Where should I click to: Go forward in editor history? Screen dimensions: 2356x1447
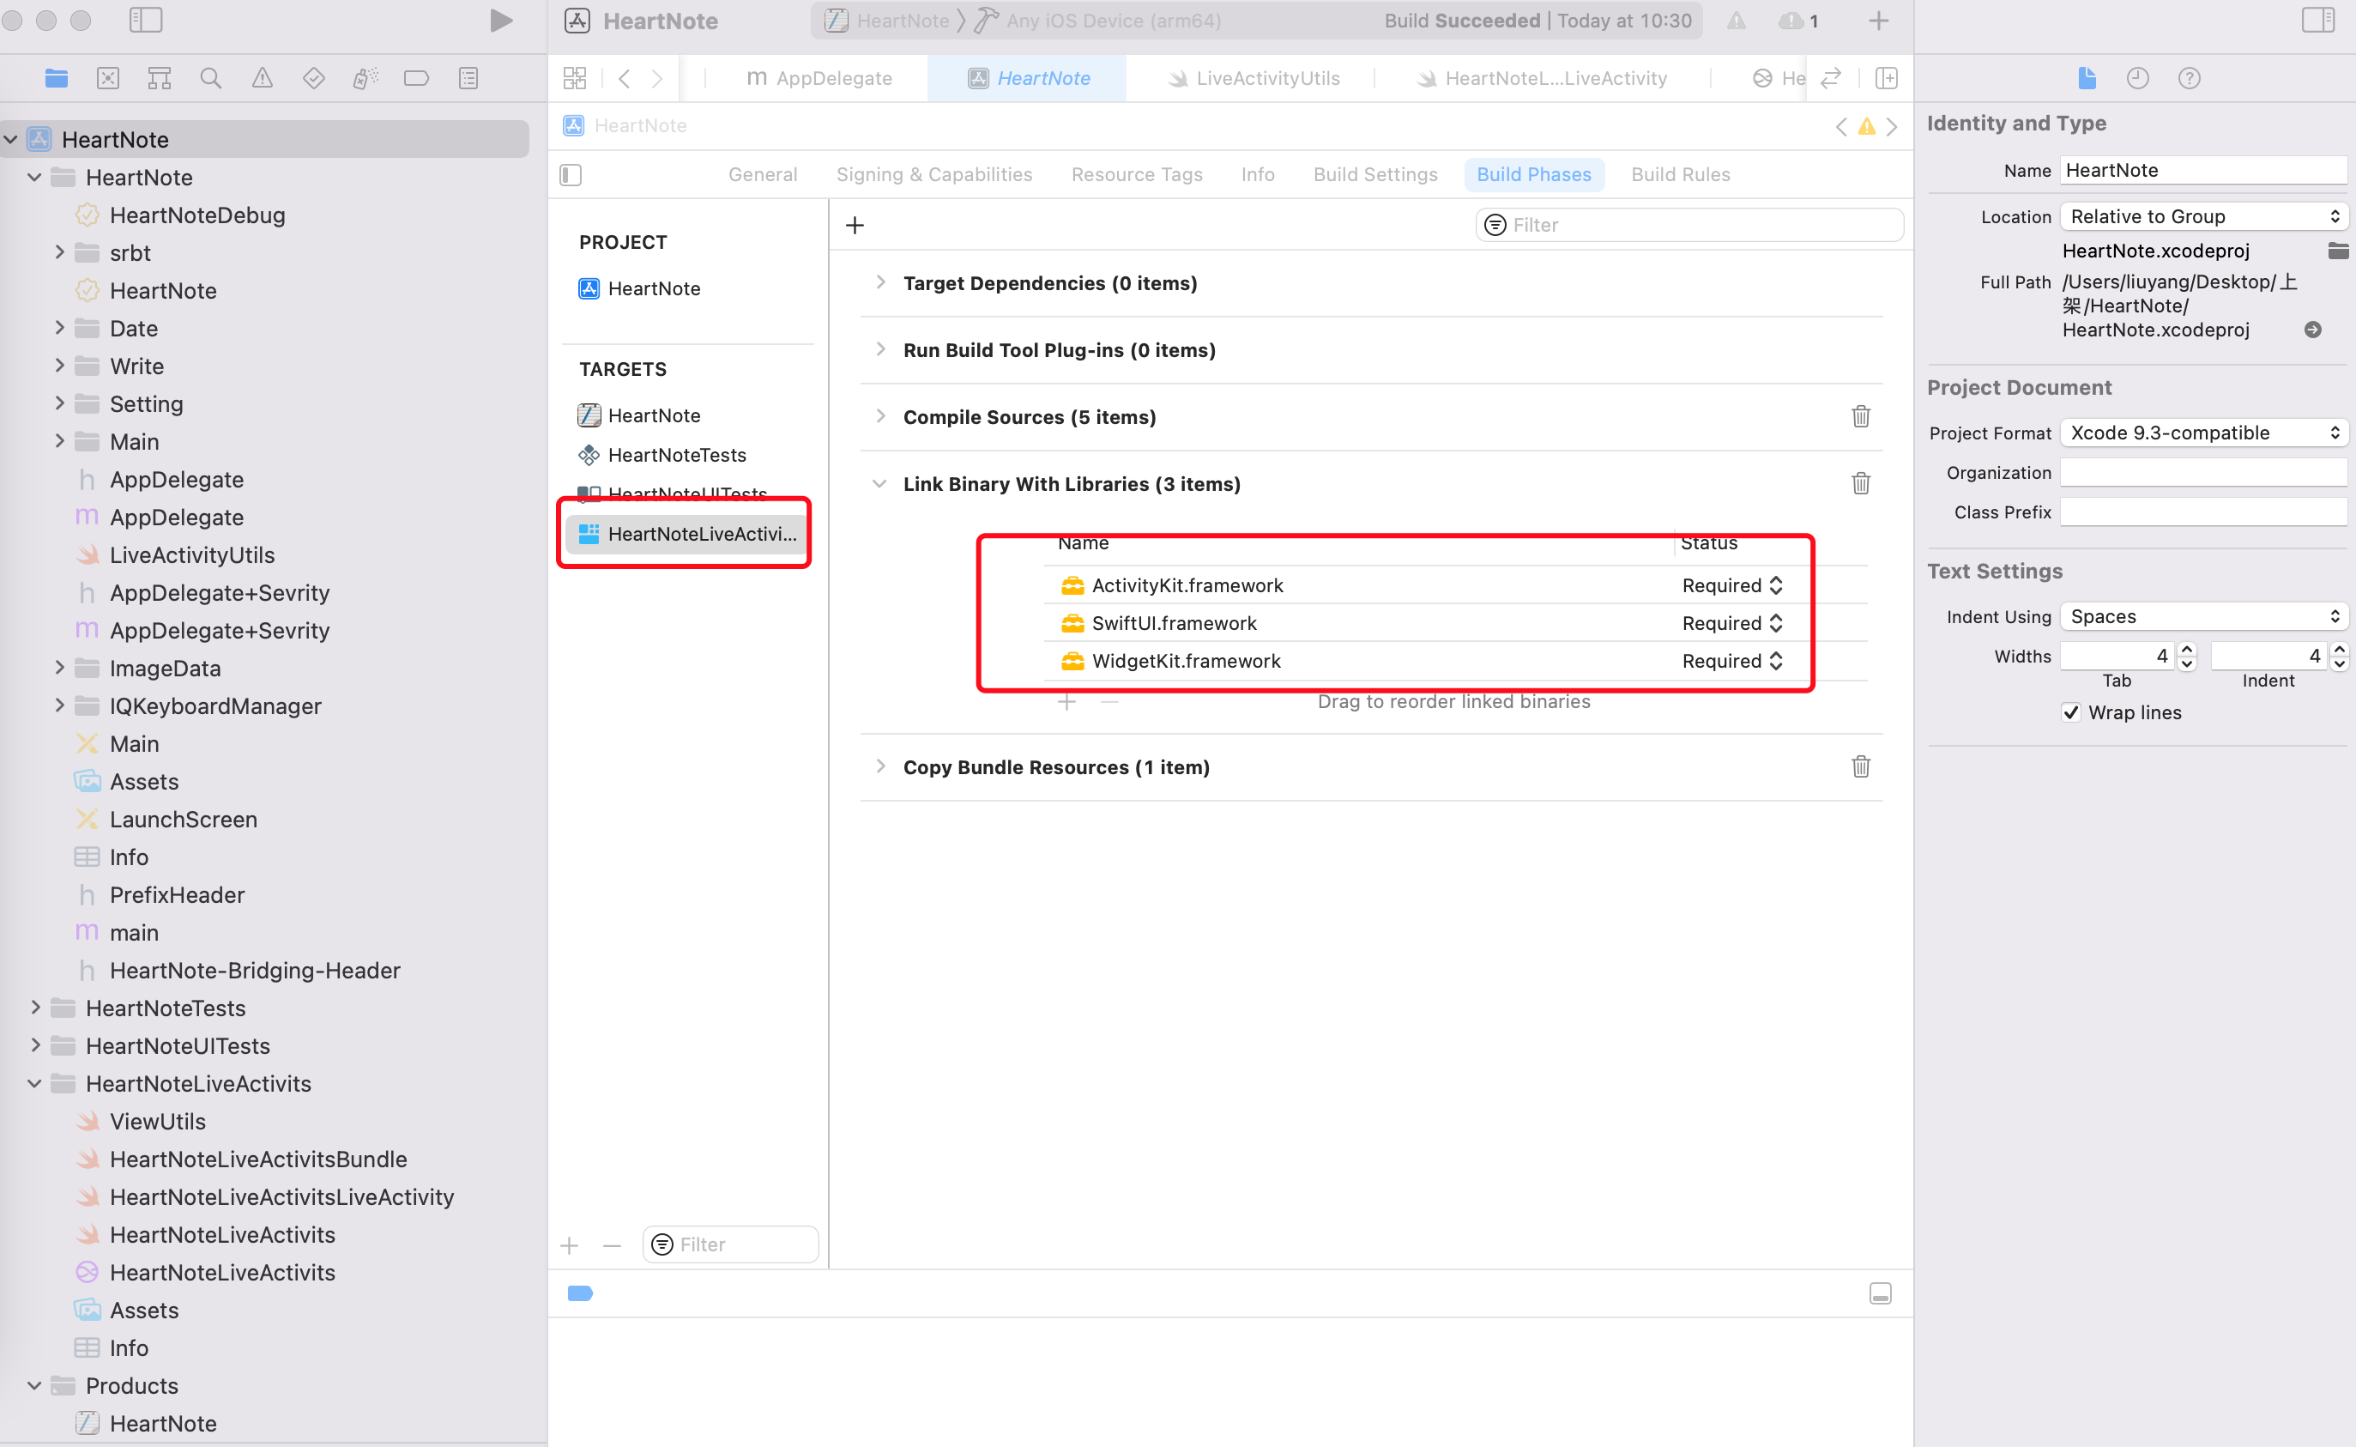(657, 78)
